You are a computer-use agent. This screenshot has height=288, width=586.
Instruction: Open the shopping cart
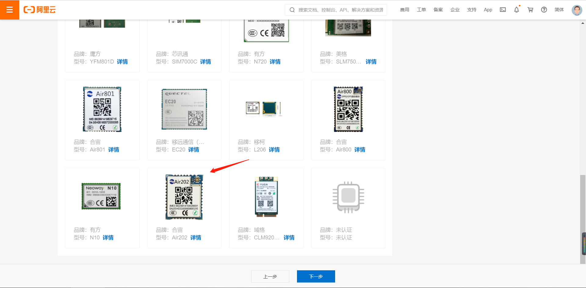tap(530, 9)
